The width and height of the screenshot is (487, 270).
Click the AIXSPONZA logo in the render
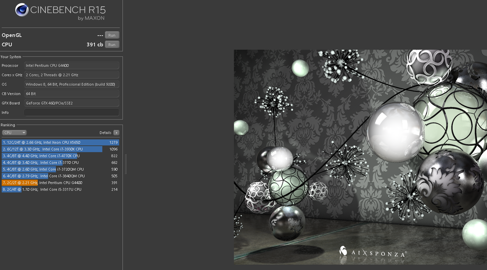click(x=373, y=253)
